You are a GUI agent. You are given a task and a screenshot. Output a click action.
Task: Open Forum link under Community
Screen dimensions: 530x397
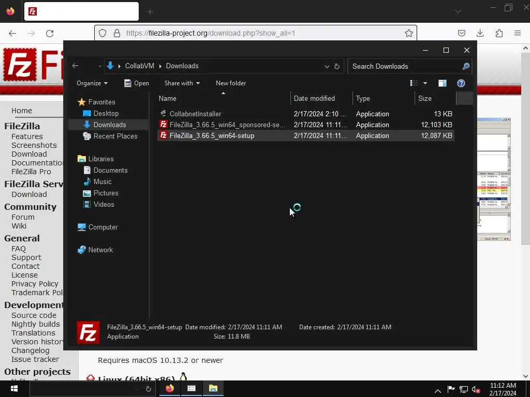pos(23,217)
